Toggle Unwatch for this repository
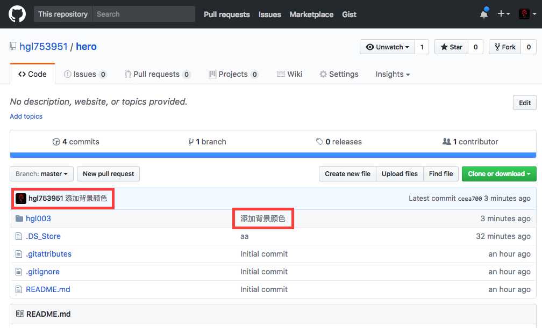This screenshot has width=542, height=328. click(387, 47)
